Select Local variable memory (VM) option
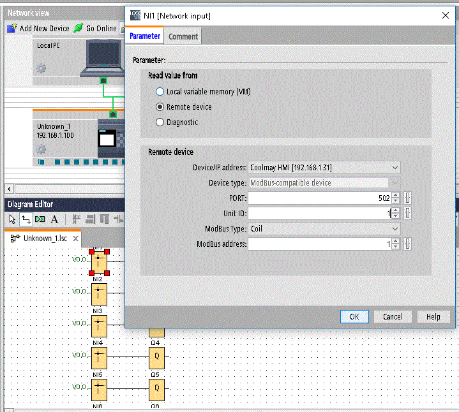The image size is (459, 412). [160, 92]
